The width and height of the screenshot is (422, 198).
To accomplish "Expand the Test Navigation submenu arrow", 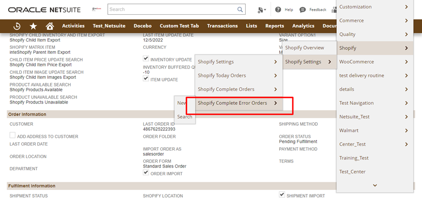I will (x=406, y=103).
